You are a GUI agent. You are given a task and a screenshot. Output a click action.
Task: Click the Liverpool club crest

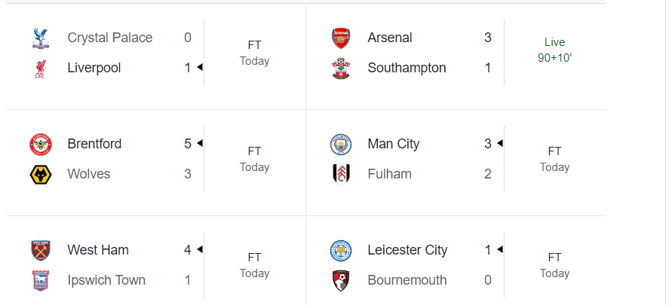tap(40, 69)
